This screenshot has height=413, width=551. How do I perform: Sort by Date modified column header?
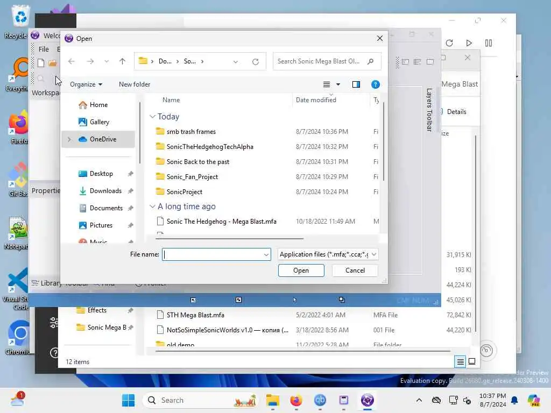pyautogui.click(x=316, y=100)
